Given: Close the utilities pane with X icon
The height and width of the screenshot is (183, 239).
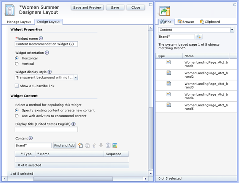Looking at the screenshot, I should [x=234, y=5].
